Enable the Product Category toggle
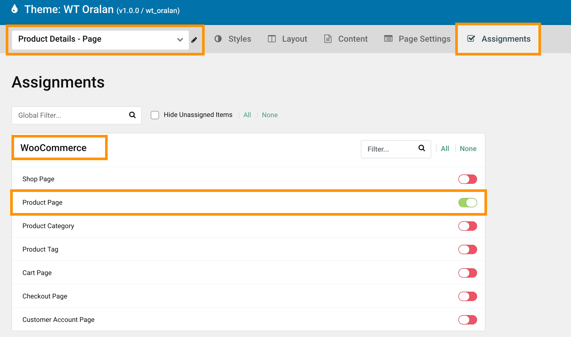Viewport: 571px width, 337px height. pos(468,226)
